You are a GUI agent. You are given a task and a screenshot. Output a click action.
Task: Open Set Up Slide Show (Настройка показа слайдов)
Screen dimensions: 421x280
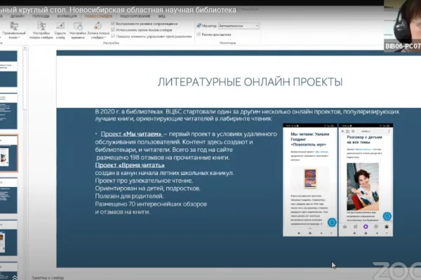[x=41, y=30]
